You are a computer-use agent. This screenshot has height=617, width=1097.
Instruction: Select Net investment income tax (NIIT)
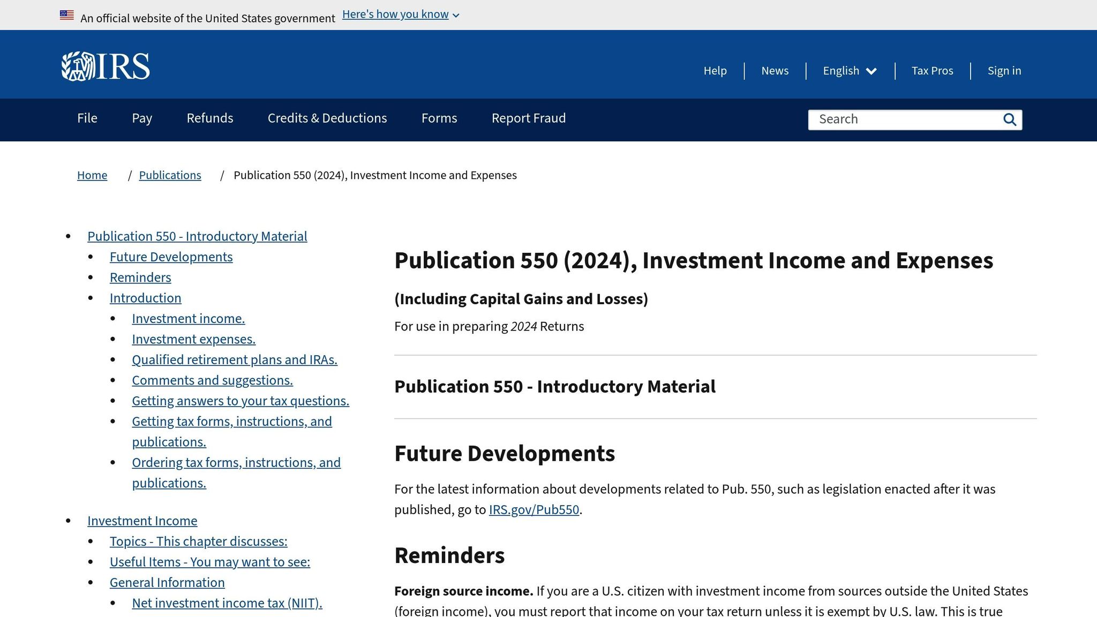(227, 603)
